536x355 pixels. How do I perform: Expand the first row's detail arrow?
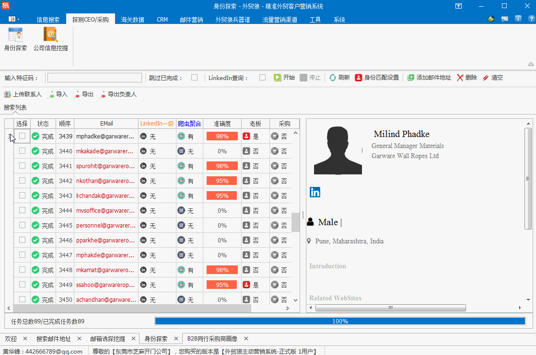[10, 137]
